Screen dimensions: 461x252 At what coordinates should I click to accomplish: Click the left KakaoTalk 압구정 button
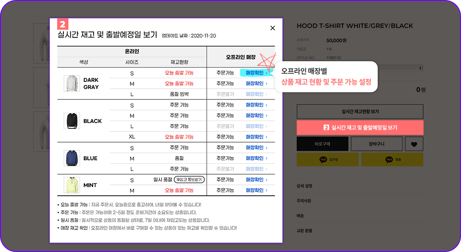click(327, 159)
